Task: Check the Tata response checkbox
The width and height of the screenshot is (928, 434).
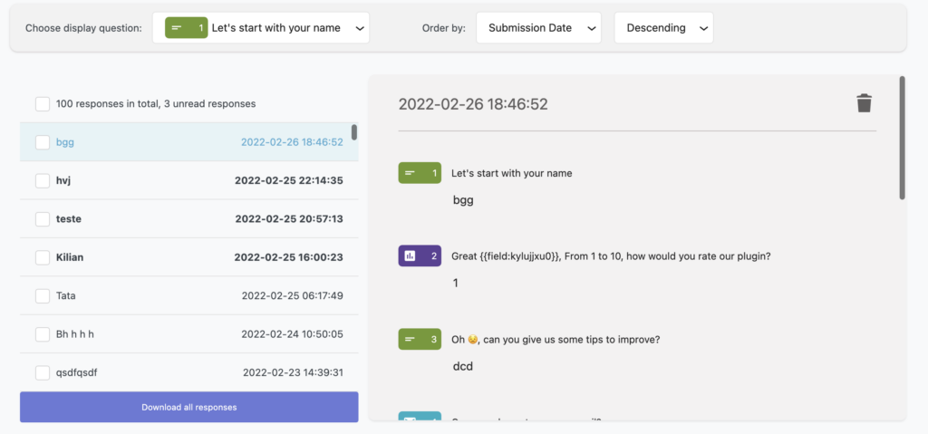Action: [x=43, y=295]
